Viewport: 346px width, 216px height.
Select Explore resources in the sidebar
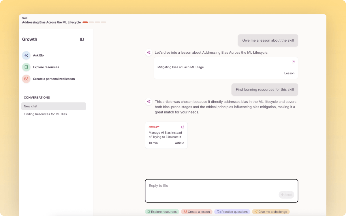tap(46, 67)
